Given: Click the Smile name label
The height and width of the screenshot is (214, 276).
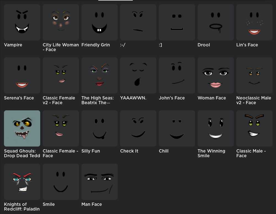Looking at the screenshot, I should [x=49, y=204].
